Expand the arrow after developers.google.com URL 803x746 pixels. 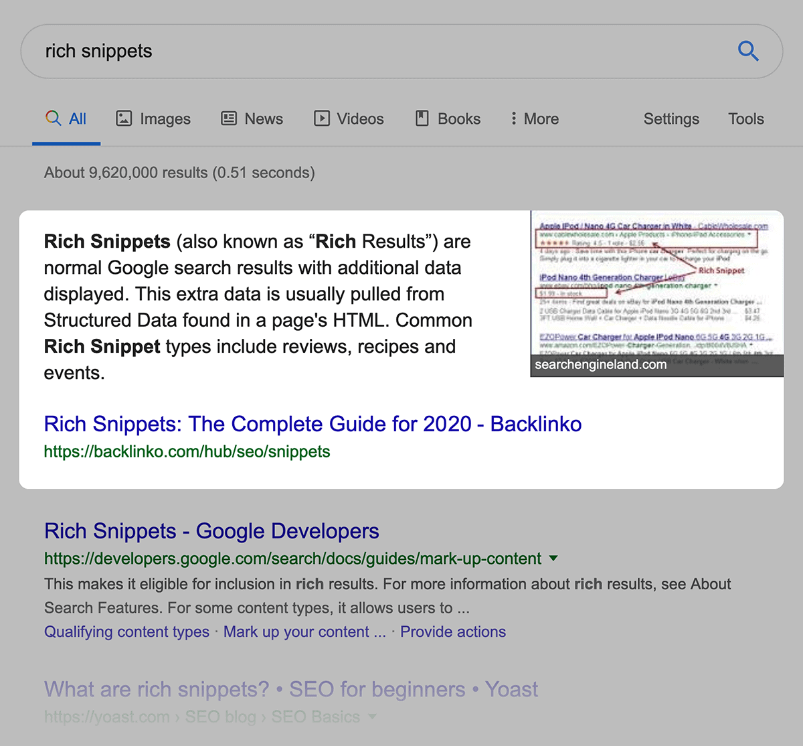pos(553,558)
